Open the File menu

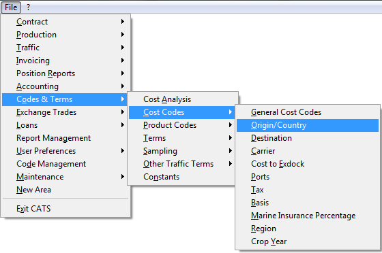pos(11,7)
